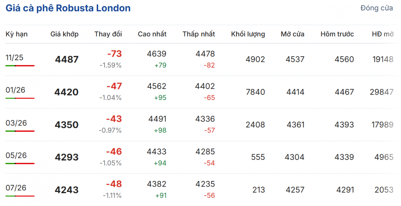Click the price range bar under 11/25
The image size is (401, 206).
(x=20, y=66)
